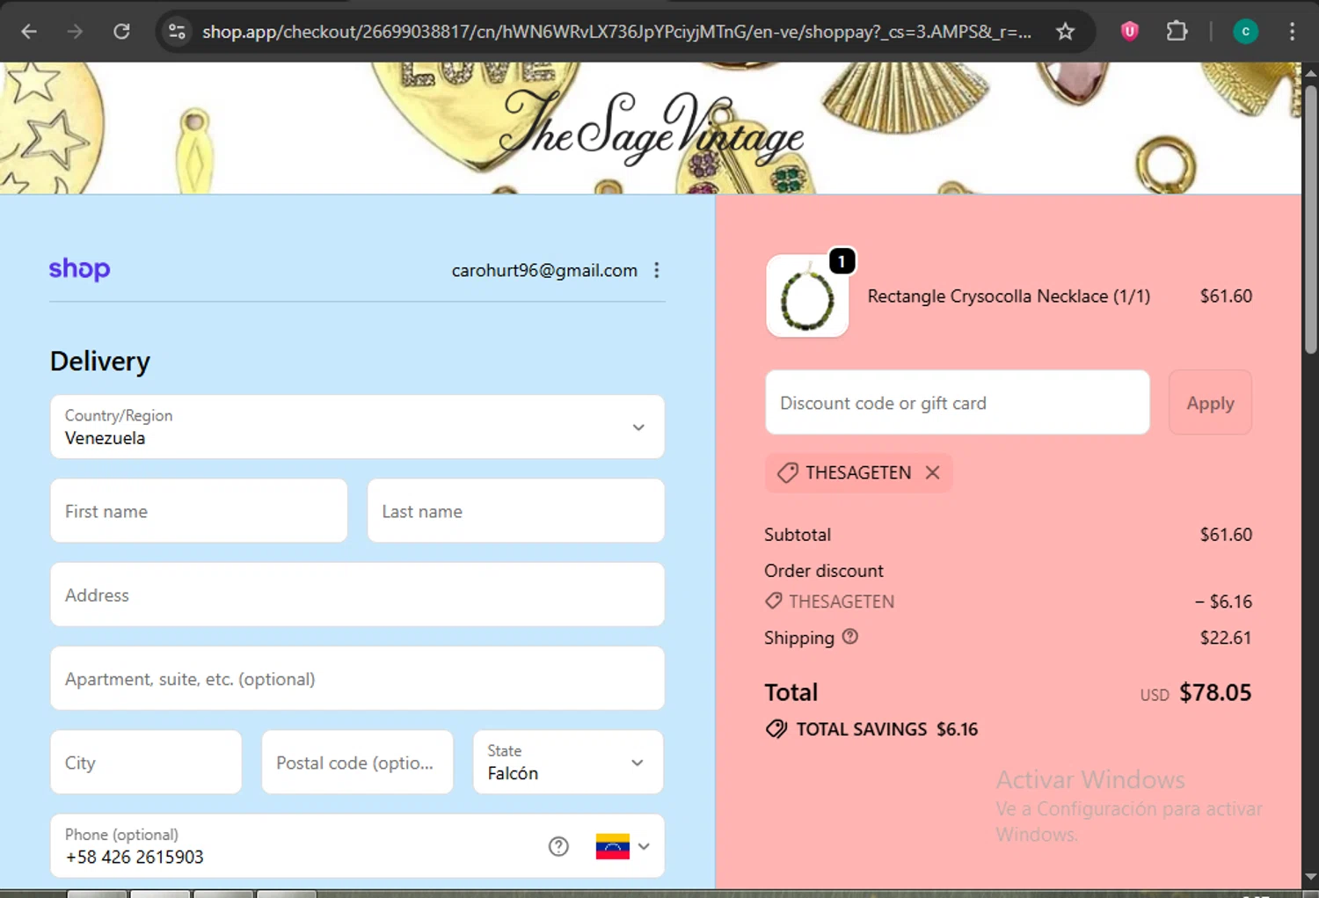Viewport: 1319px width, 898px height.
Task: Bookmark this page with the star icon
Action: pyautogui.click(x=1065, y=32)
